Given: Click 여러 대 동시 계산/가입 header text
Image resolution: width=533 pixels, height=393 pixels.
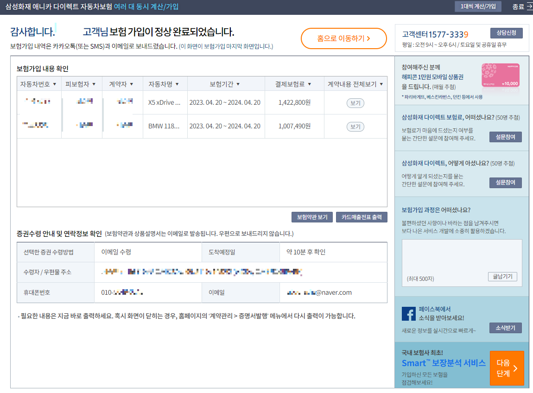Looking at the screenshot, I should tap(146, 7).
